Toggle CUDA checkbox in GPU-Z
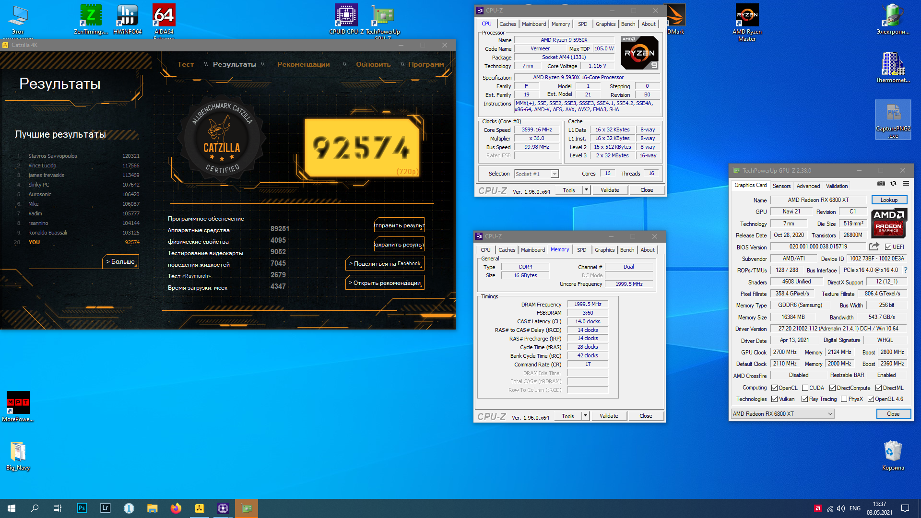This screenshot has height=518, width=921. pyautogui.click(x=805, y=388)
